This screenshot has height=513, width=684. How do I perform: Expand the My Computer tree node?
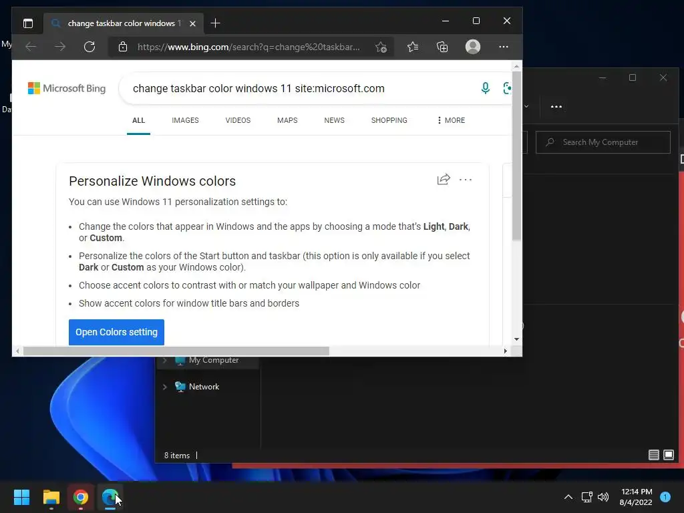[x=165, y=360]
